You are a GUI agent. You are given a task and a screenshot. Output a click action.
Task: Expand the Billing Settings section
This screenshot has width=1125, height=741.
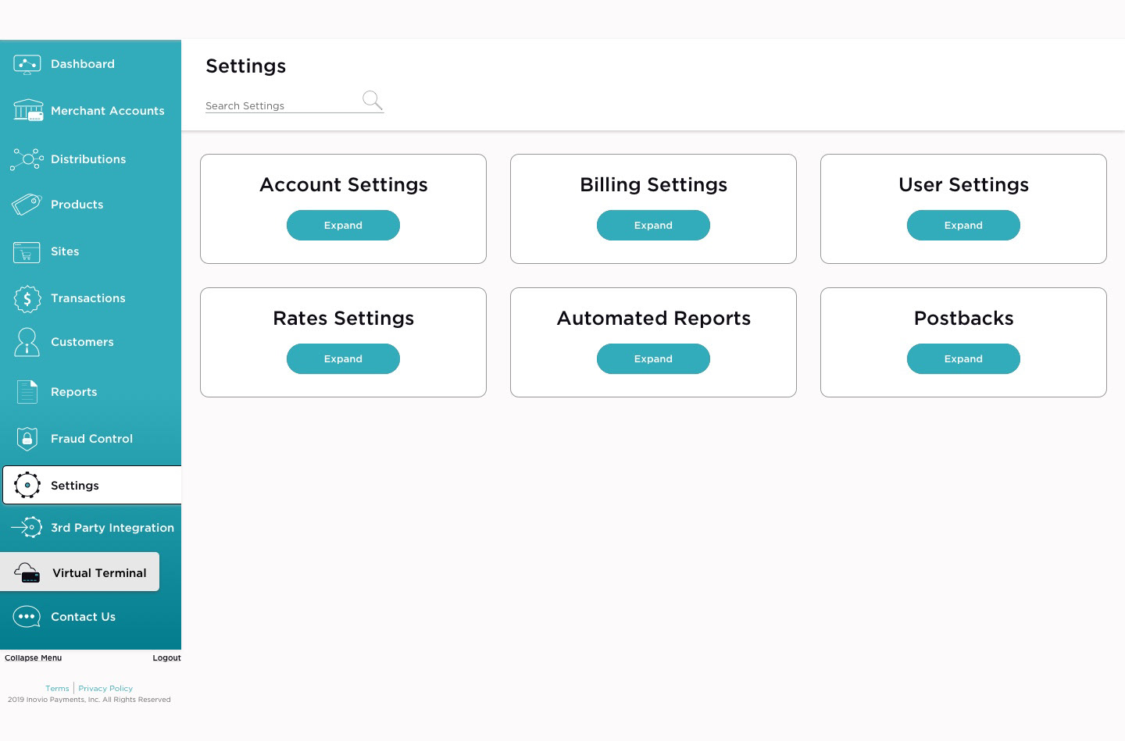point(653,226)
